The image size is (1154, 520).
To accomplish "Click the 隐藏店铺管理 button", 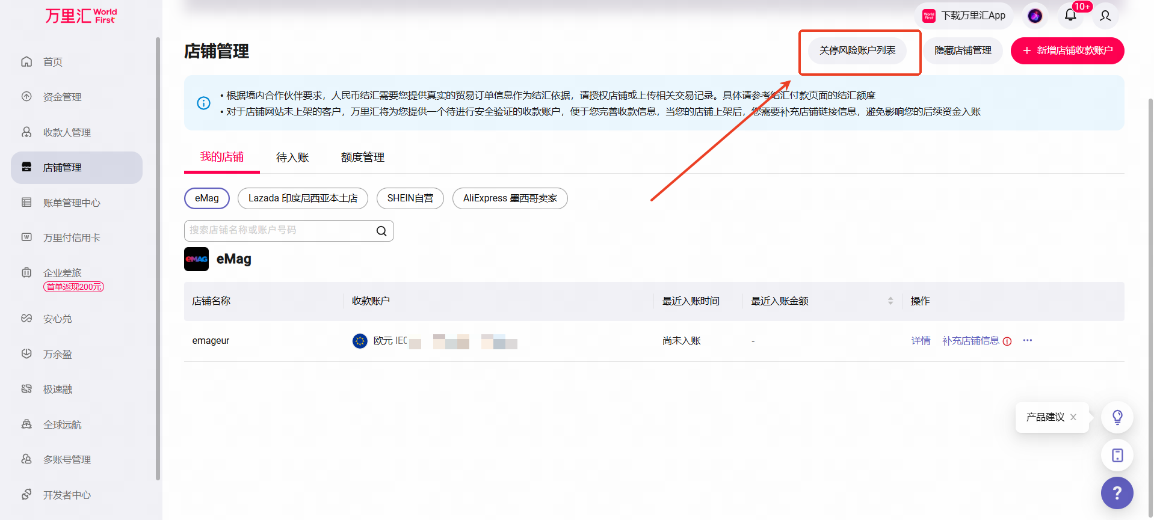I will 963,50.
